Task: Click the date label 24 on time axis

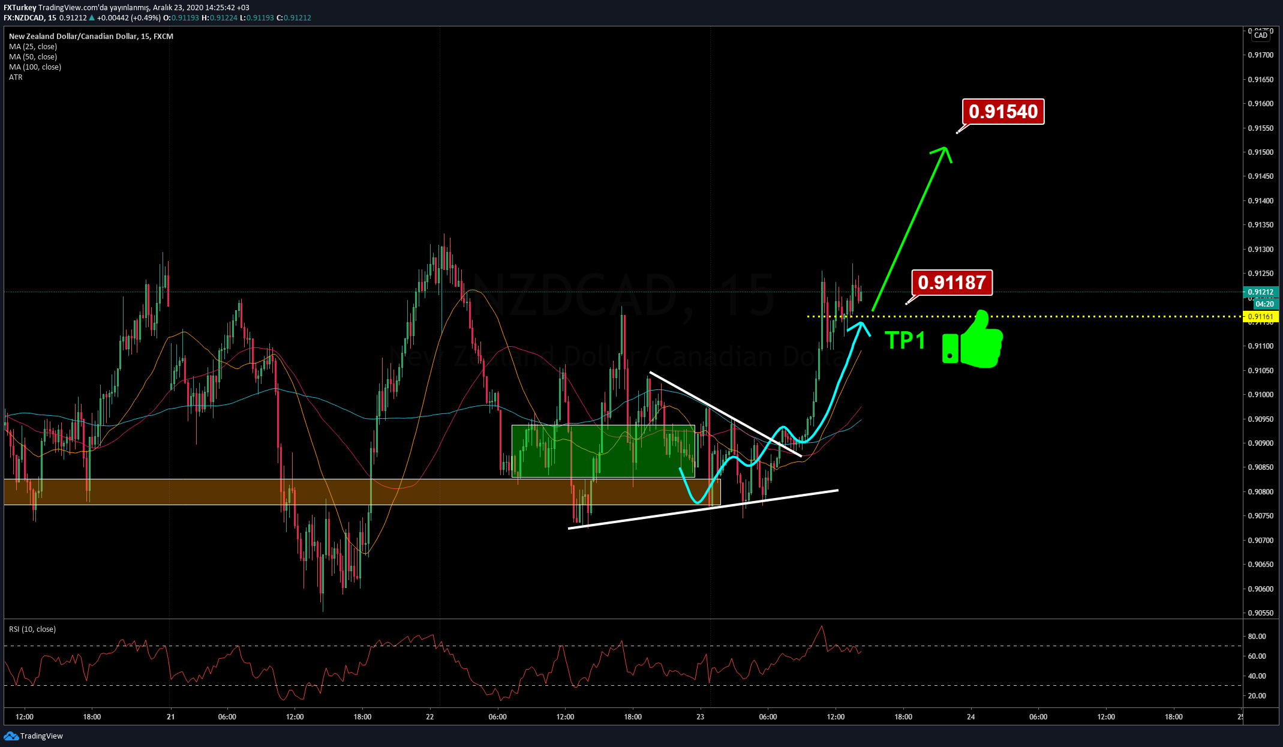Action: [971, 717]
